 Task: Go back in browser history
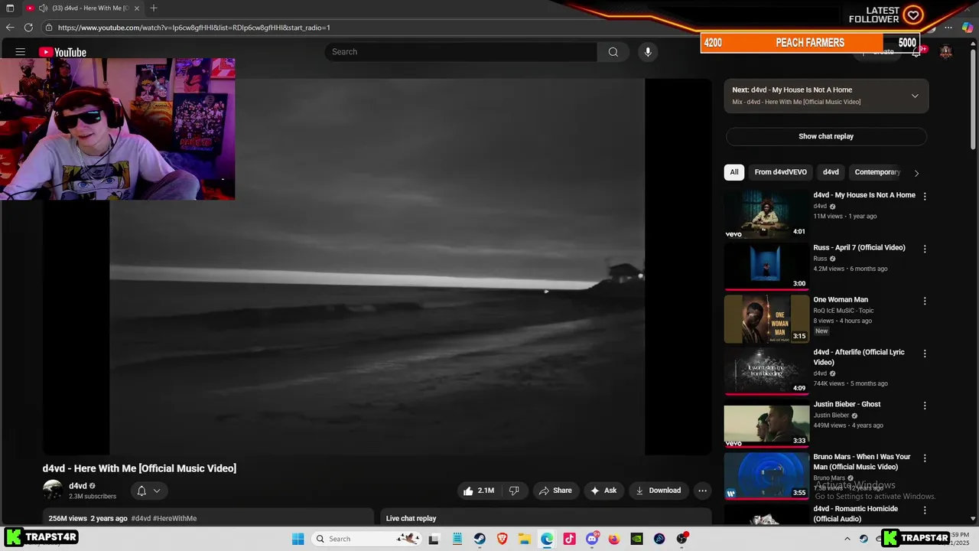[10, 28]
